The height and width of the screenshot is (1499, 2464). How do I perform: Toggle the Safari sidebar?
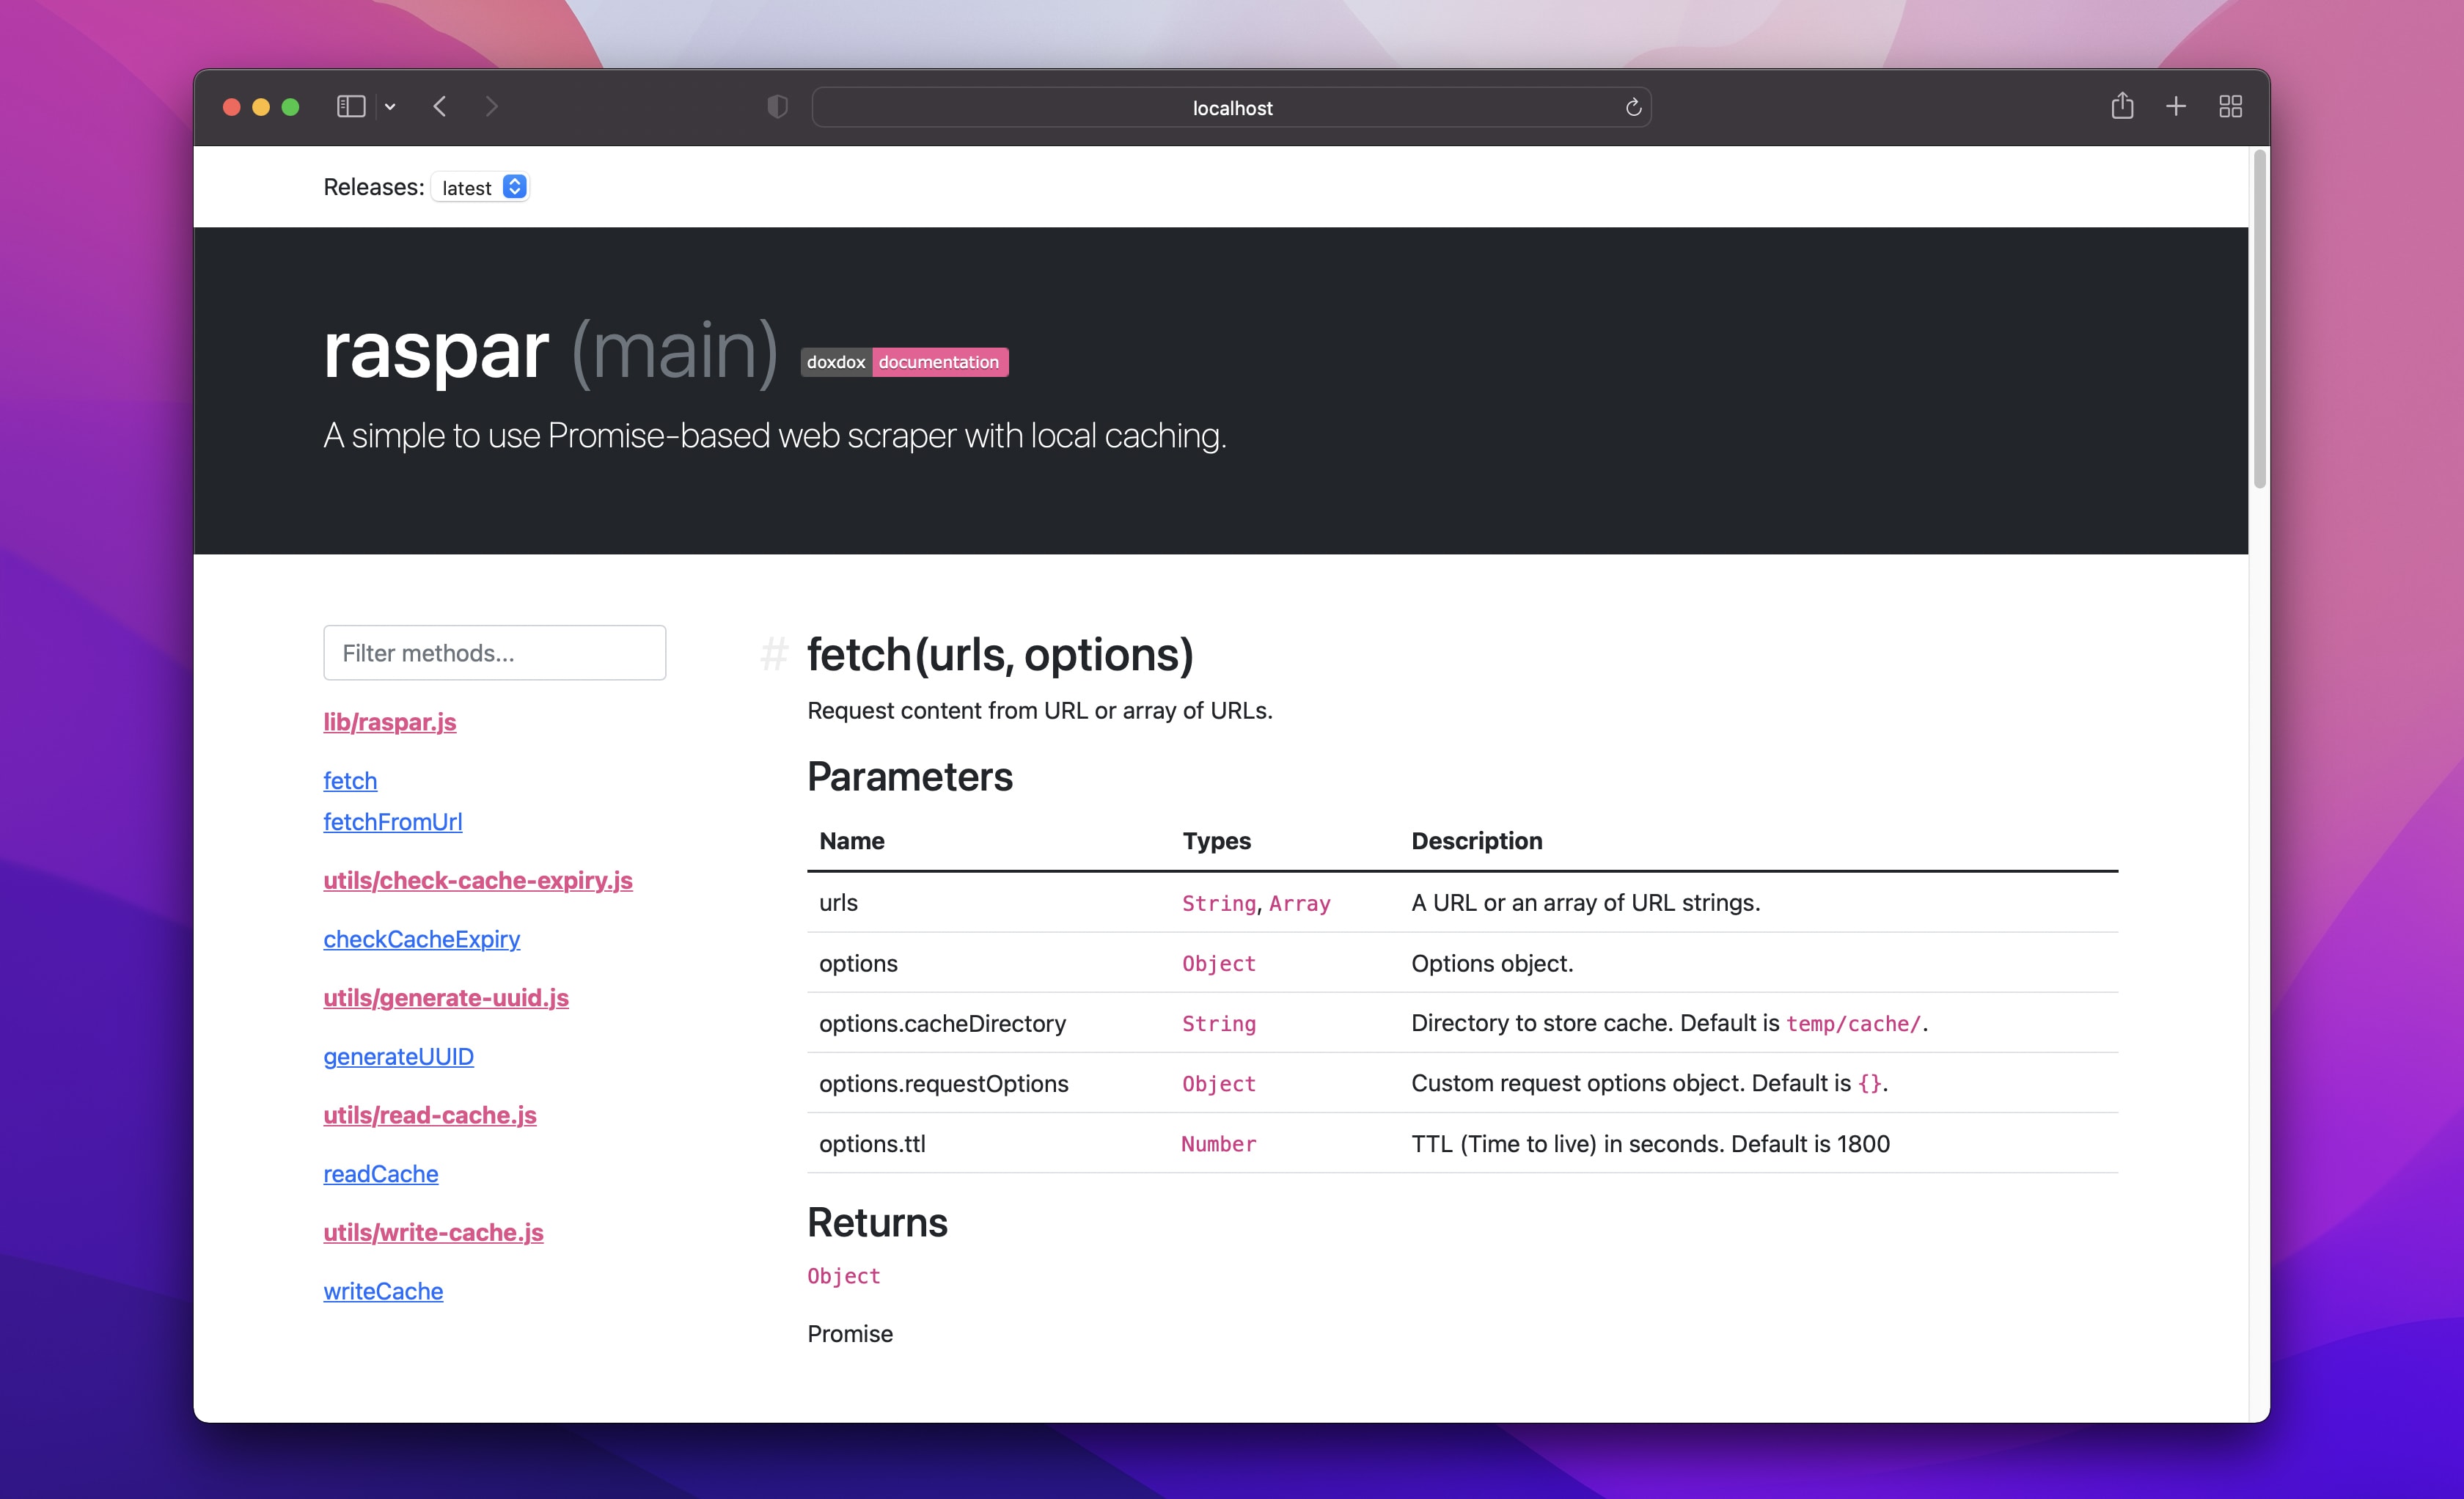349,106
